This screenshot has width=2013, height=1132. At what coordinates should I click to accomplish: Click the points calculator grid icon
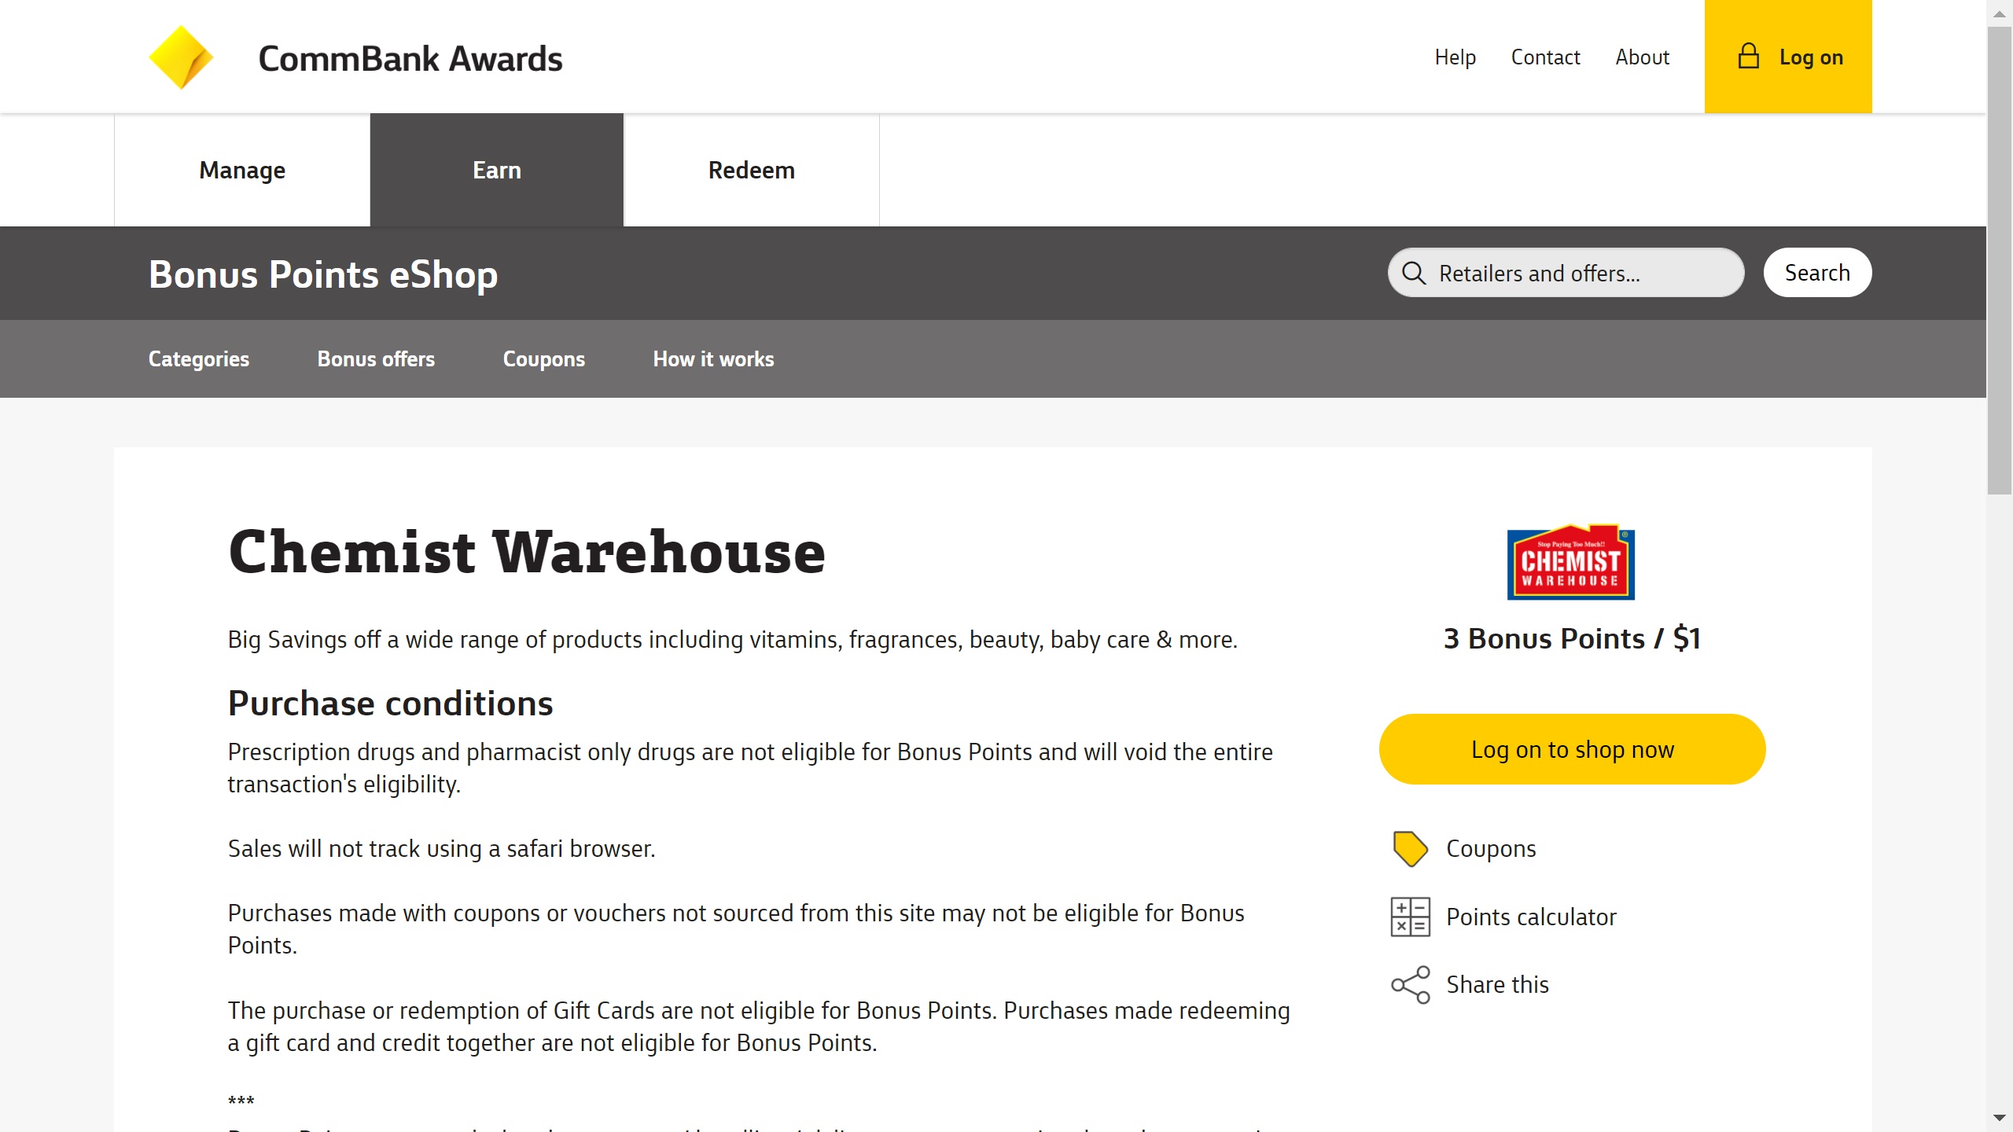tap(1410, 917)
